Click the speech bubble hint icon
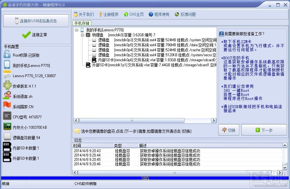The width and height of the screenshot is (290, 189). (77, 131)
